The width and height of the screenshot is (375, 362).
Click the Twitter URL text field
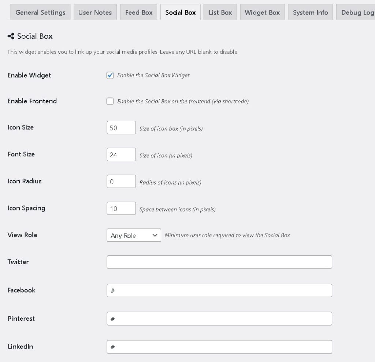(219, 262)
